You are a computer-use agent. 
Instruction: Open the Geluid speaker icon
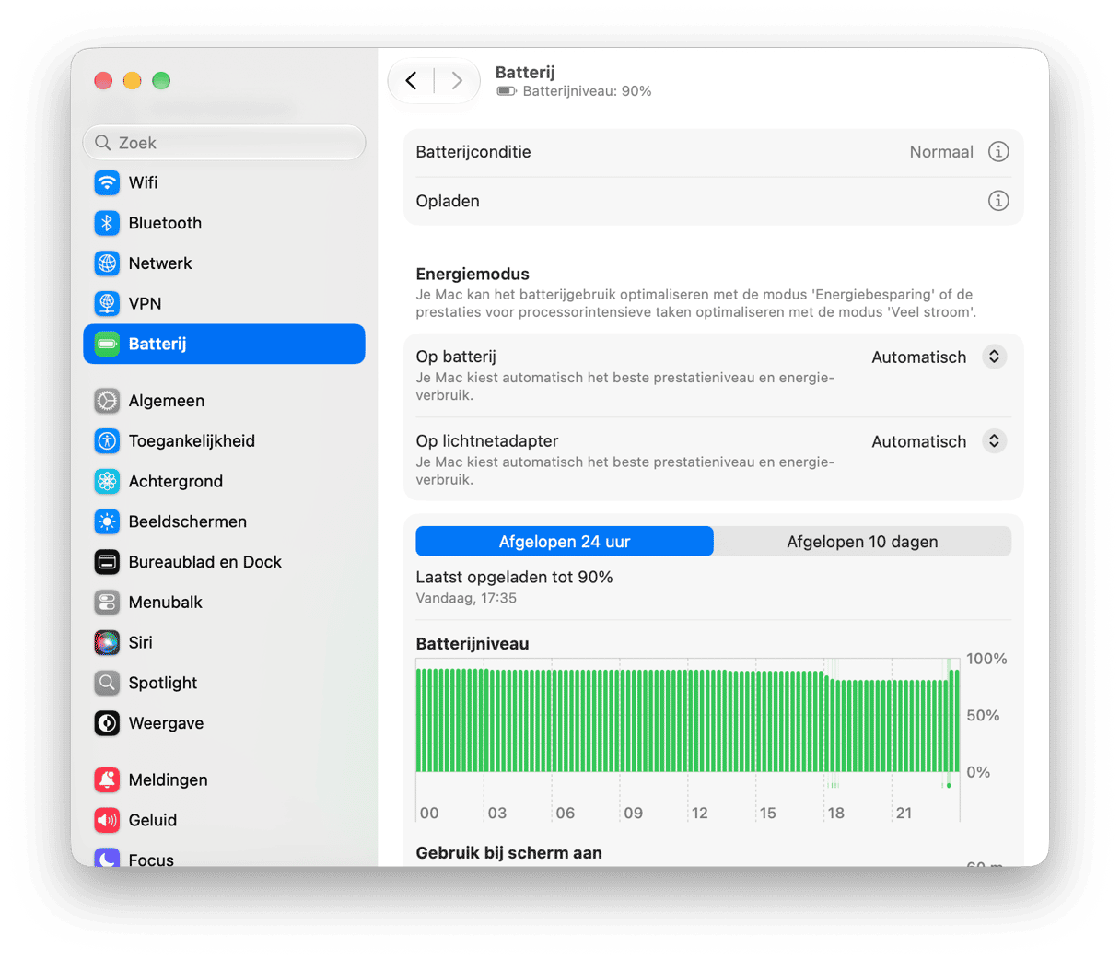pos(107,820)
